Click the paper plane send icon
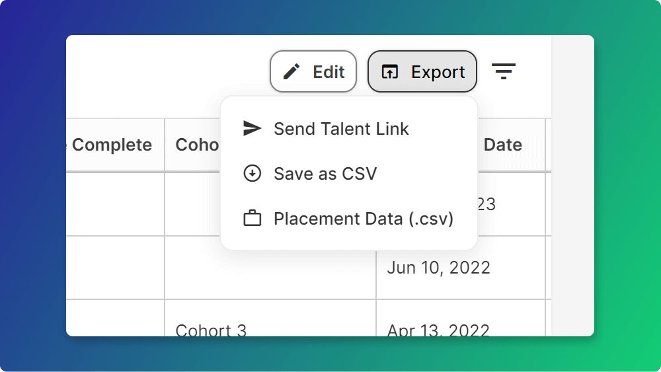This screenshot has width=661, height=372. coord(252,128)
